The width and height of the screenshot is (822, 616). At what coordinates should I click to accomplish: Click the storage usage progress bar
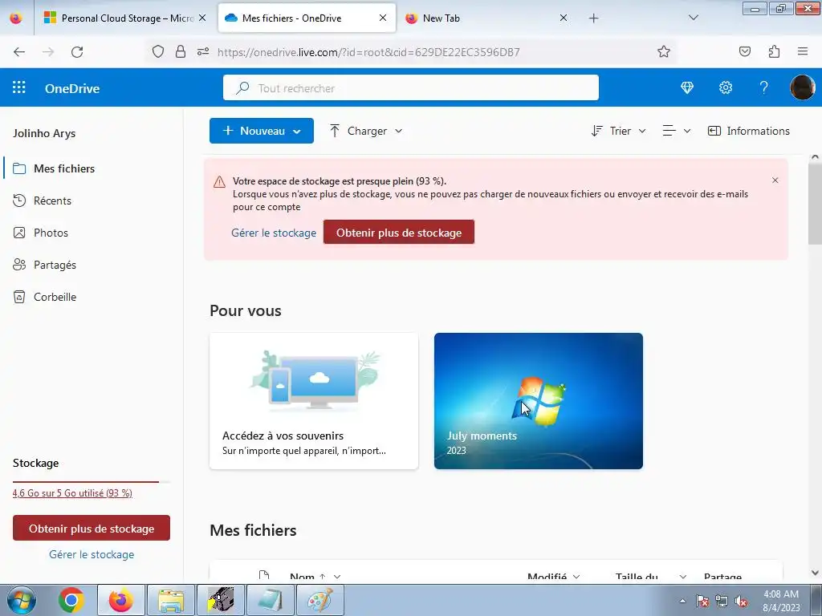click(92, 481)
